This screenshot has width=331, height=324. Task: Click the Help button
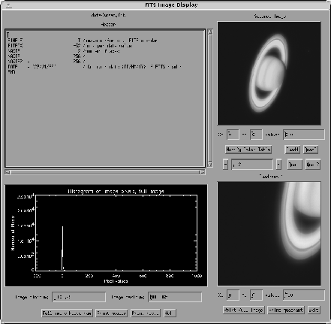click(170, 313)
